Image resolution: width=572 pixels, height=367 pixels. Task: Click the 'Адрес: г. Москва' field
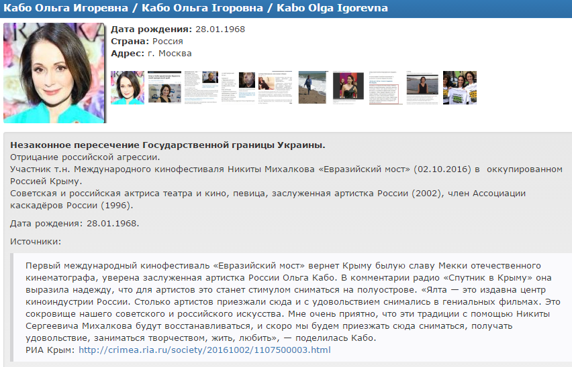[151, 54]
